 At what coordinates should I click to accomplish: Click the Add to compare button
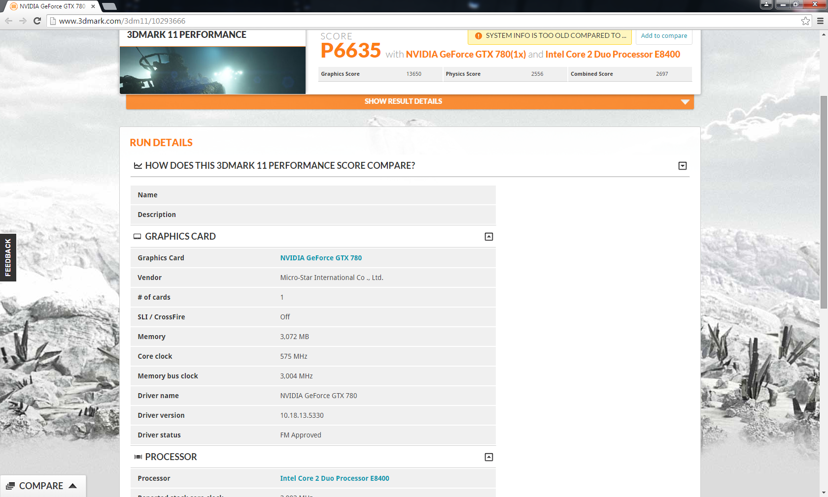(x=664, y=36)
